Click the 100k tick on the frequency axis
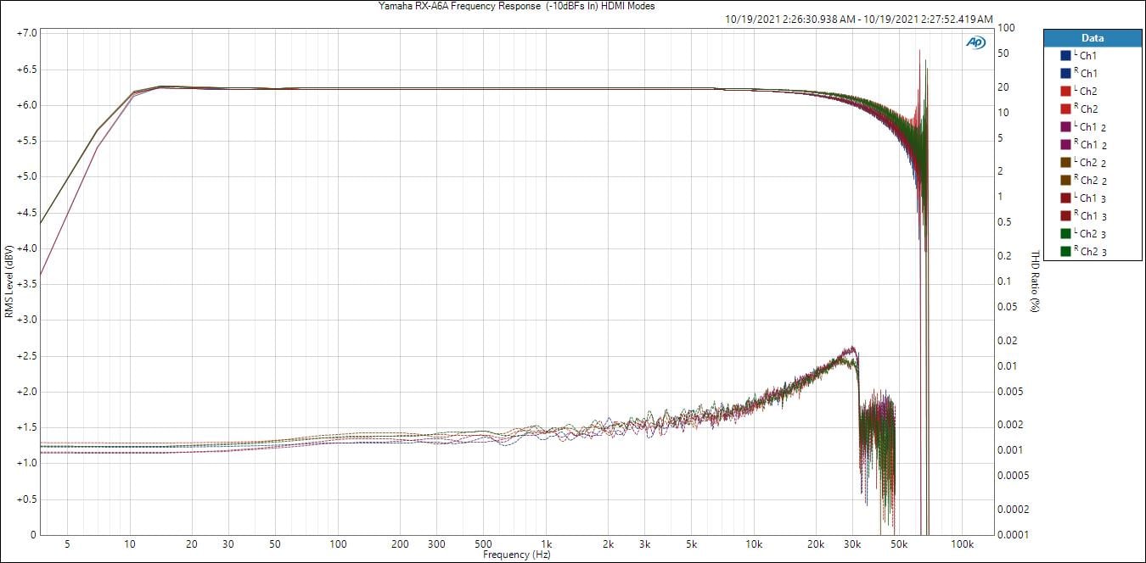1146x563 pixels. (962, 543)
